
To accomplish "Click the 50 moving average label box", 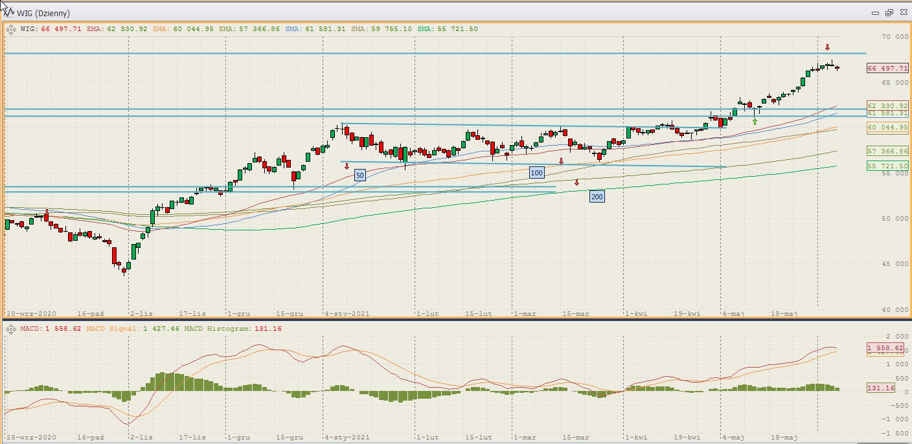I will (360, 175).
